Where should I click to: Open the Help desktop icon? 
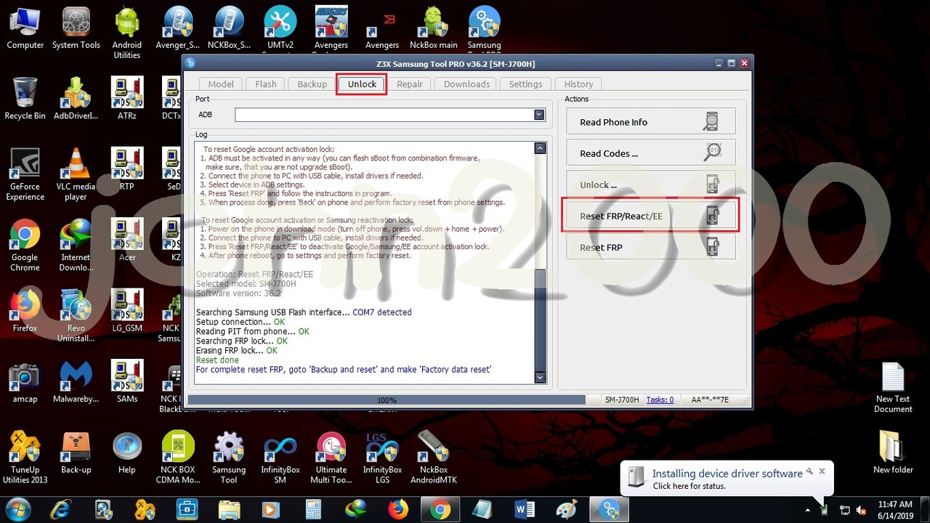pos(127,453)
